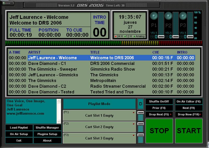Select the 24 H clock format

[119, 36]
